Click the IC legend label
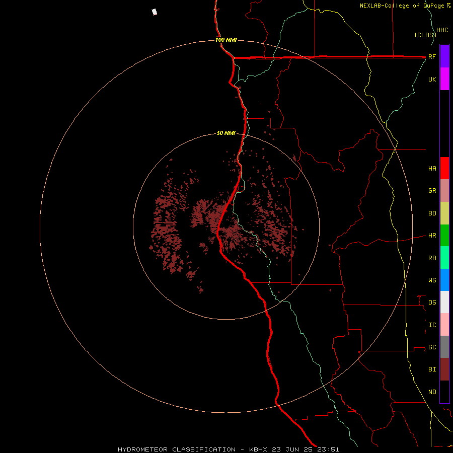The width and height of the screenshot is (453, 453). pos(432,325)
